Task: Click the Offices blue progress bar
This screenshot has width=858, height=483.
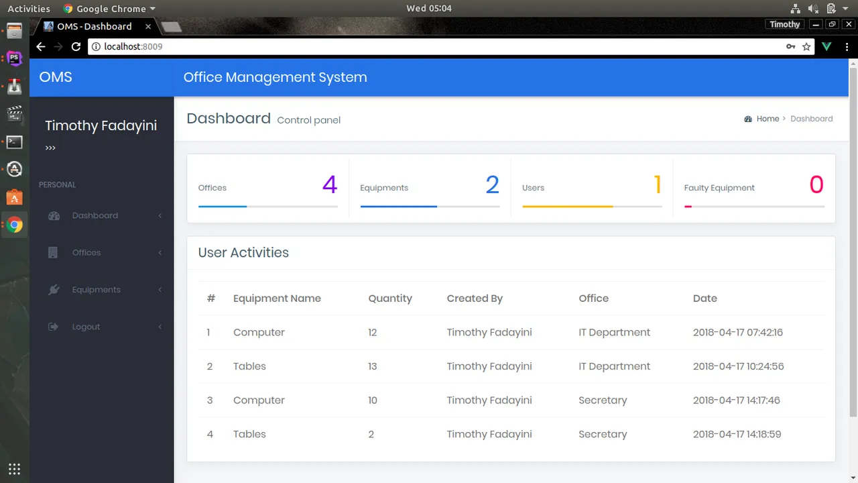Action: pyautogui.click(x=223, y=207)
